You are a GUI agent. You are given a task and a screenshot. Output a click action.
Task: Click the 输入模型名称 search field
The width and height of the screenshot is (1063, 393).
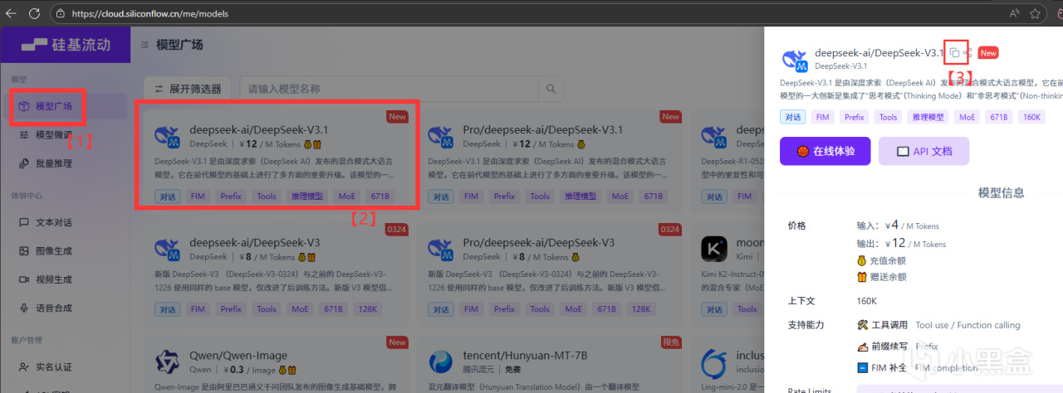pos(389,89)
